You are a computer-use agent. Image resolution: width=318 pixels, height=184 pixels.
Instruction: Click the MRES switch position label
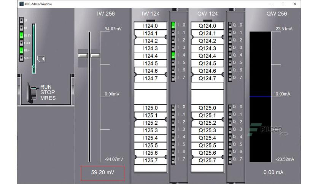pyautogui.click(x=48, y=98)
